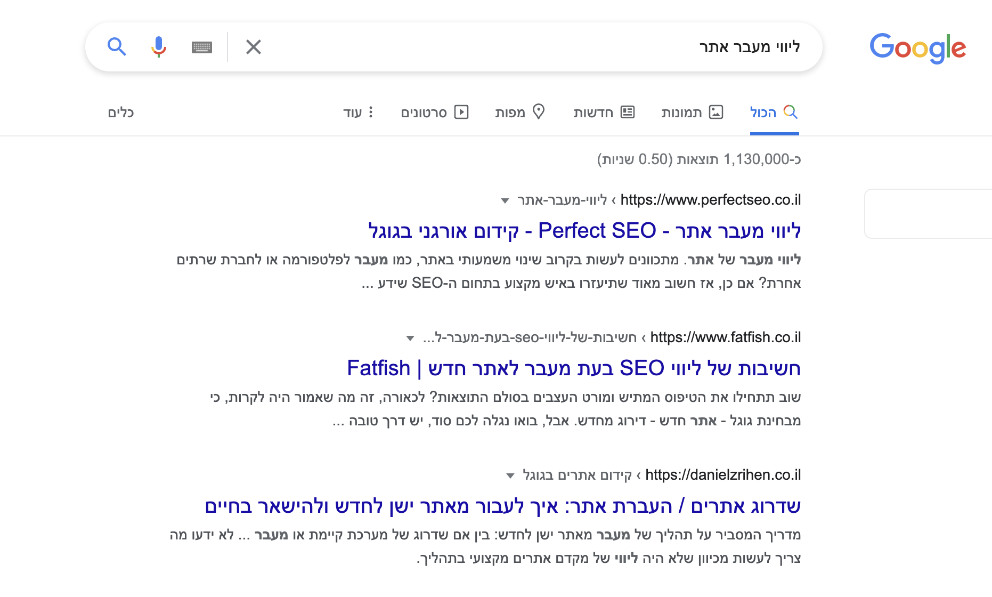Expand dropdown arrow next to danielzrihen.co.il URL

[x=510, y=476]
